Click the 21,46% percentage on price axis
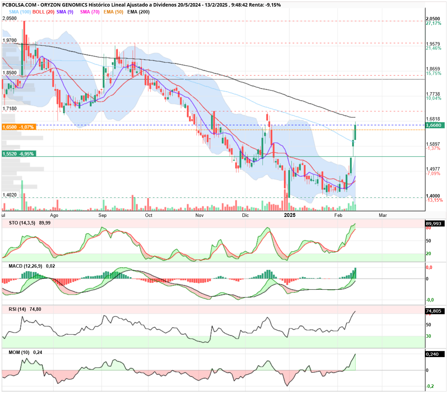 pyautogui.click(x=434, y=48)
